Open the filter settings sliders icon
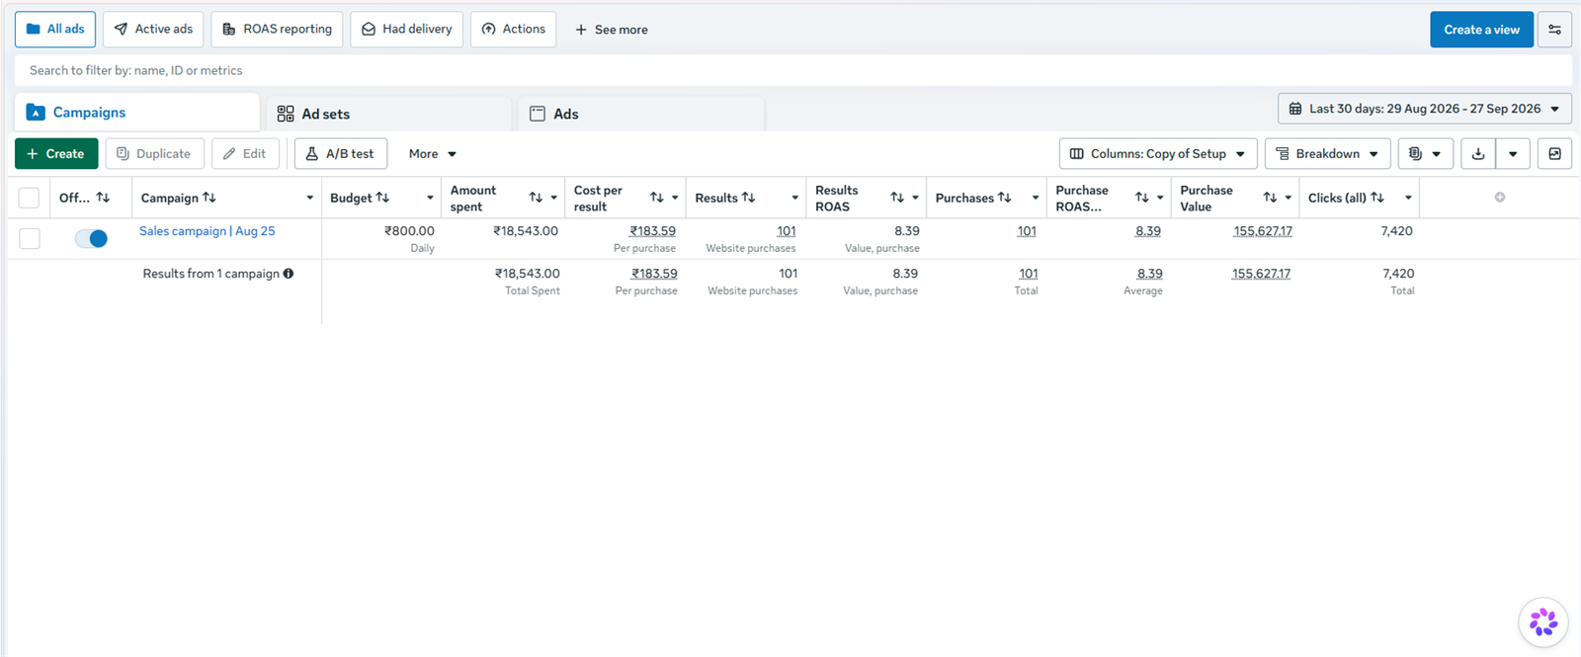The width and height of the screenshot is (1581, 657). [x=1555, y=30]
